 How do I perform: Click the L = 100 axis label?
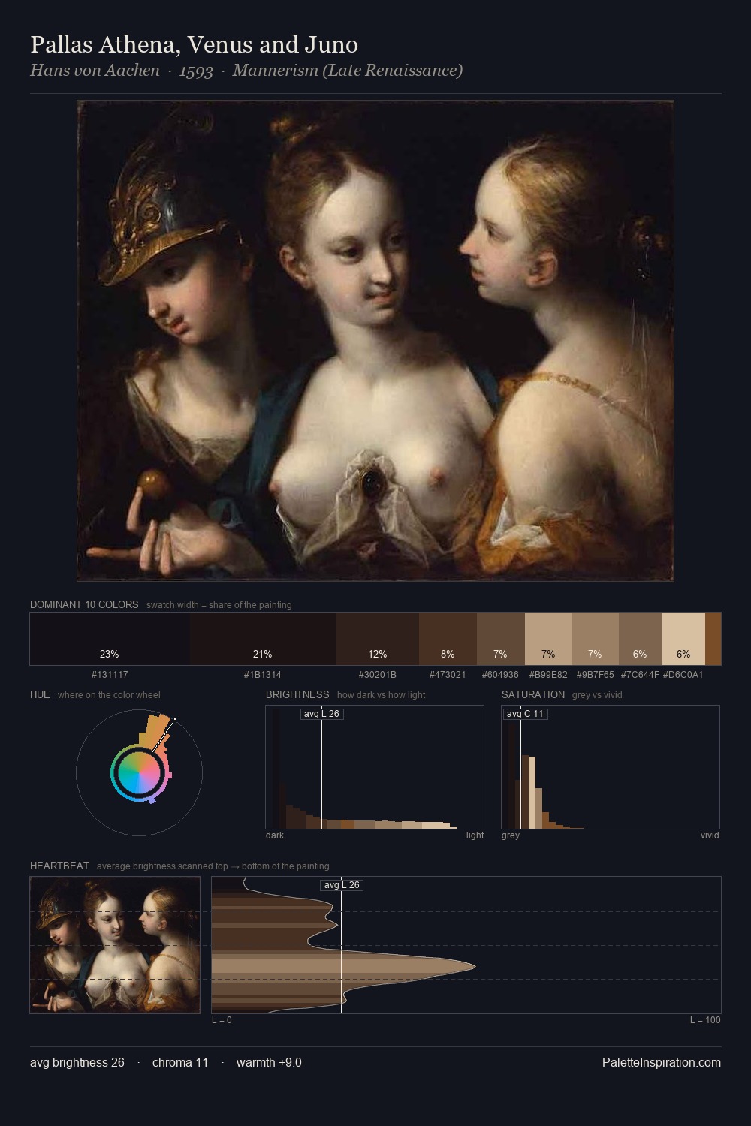click(705, 1020)
